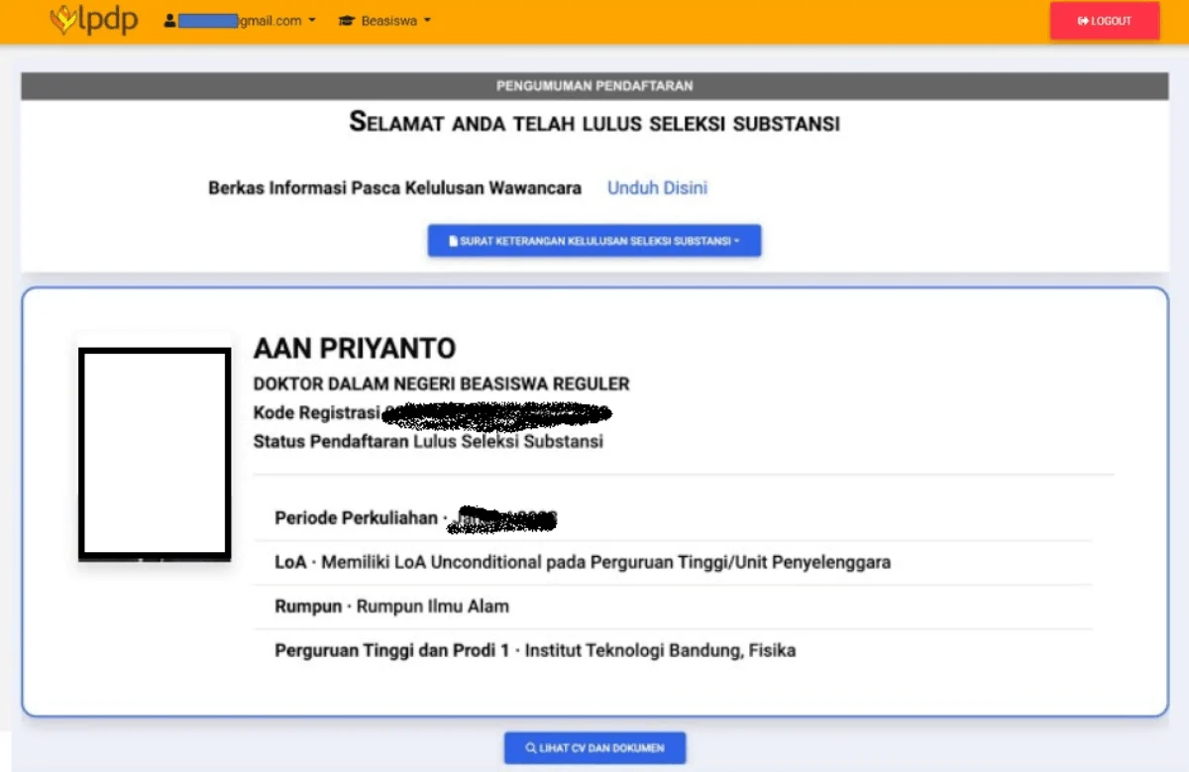This screenshot has height=772, width=1189.
Task: Click the user profile icon beside the email
Action: coord(169,21)
